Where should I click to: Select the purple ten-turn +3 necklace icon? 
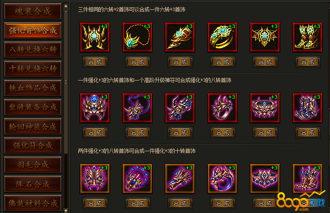[137, 178]
